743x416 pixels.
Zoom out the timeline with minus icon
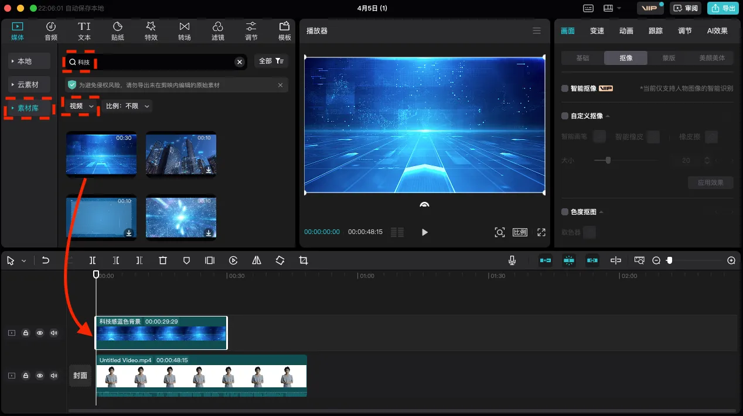click(x=656, y=260)
